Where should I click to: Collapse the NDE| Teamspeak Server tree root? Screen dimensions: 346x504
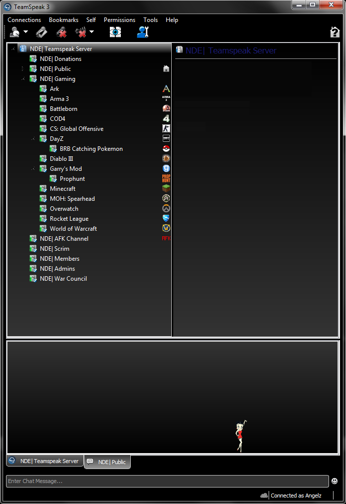[13, 49]
